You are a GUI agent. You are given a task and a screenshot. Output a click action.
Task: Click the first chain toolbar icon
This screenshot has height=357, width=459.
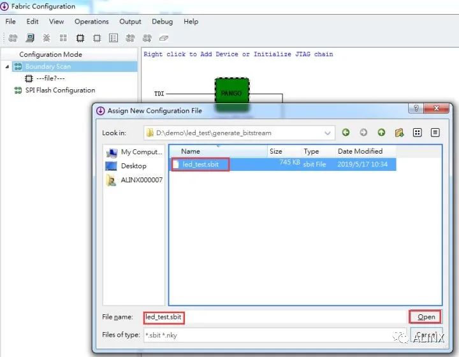coord(13,38)
